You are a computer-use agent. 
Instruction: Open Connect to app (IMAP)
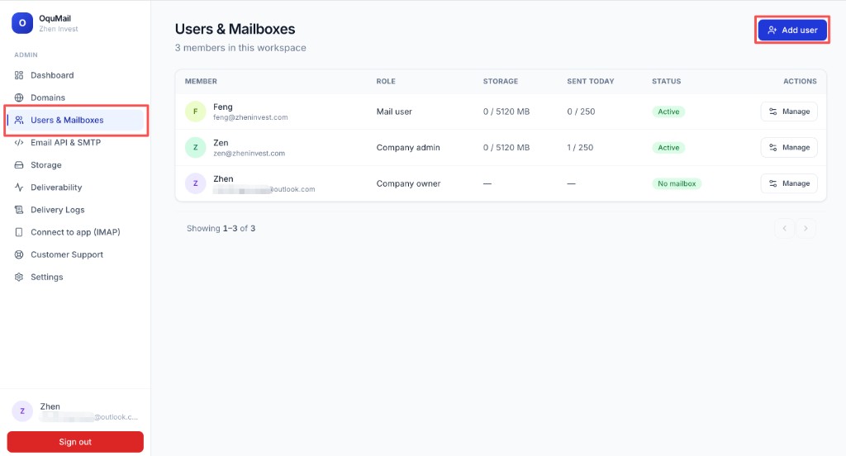click(75, 232)
